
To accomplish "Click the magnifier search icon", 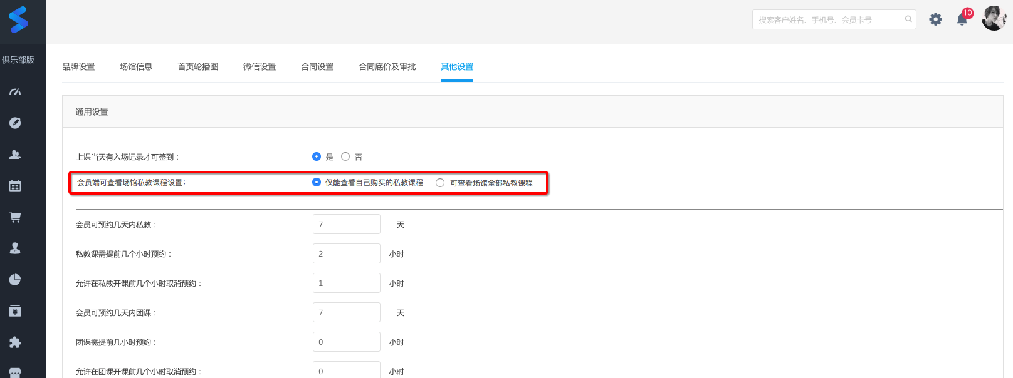I will [908, 19].
